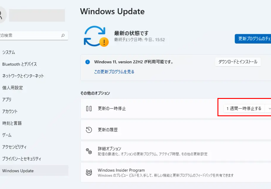Click inside the settings search field
The image size is (271, 189).
pyautogui.click(x=30, y=35)
